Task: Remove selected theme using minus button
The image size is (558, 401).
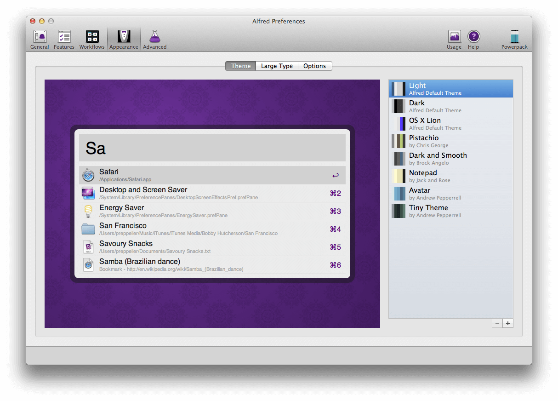Action: click(x=497, y=323)
